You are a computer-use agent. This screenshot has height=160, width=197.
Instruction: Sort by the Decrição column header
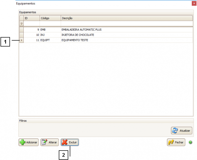click(126, 18)
